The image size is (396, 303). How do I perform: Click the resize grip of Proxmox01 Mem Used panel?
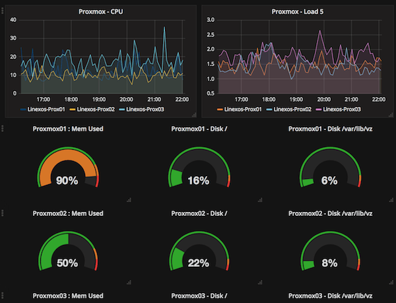click(129, 200)
